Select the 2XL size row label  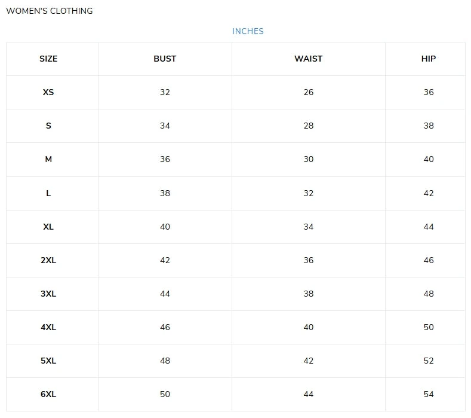click(48, 260)
